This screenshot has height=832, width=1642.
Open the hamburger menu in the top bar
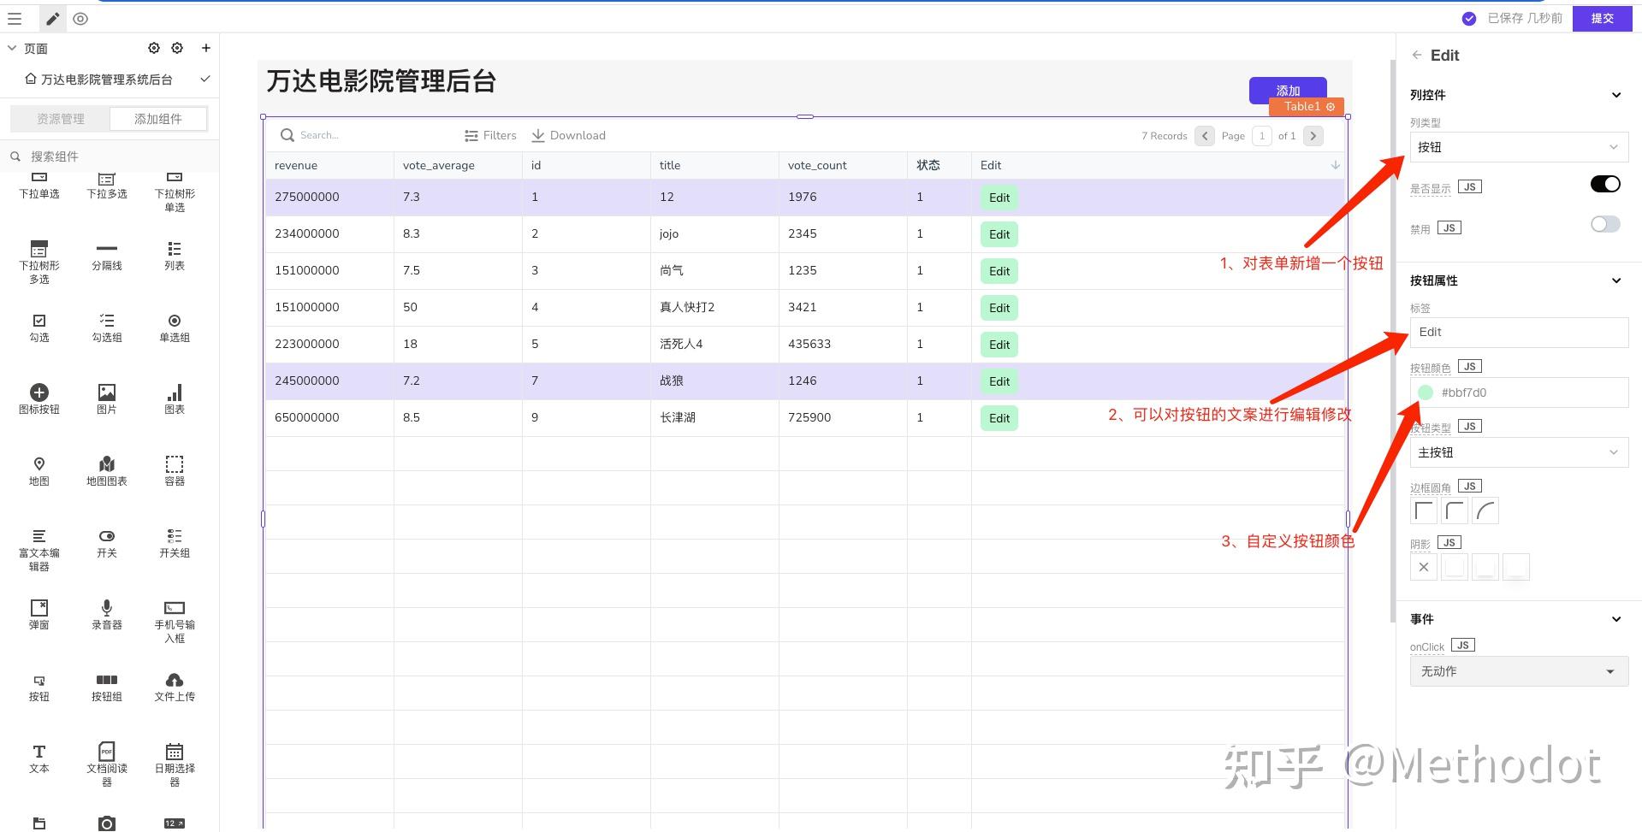(x=15, y=19)
